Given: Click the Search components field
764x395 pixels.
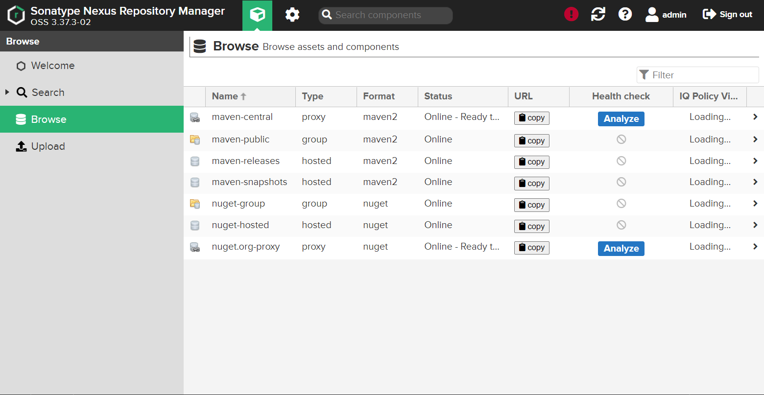Looking at the screenshot, I should point(385,15).
